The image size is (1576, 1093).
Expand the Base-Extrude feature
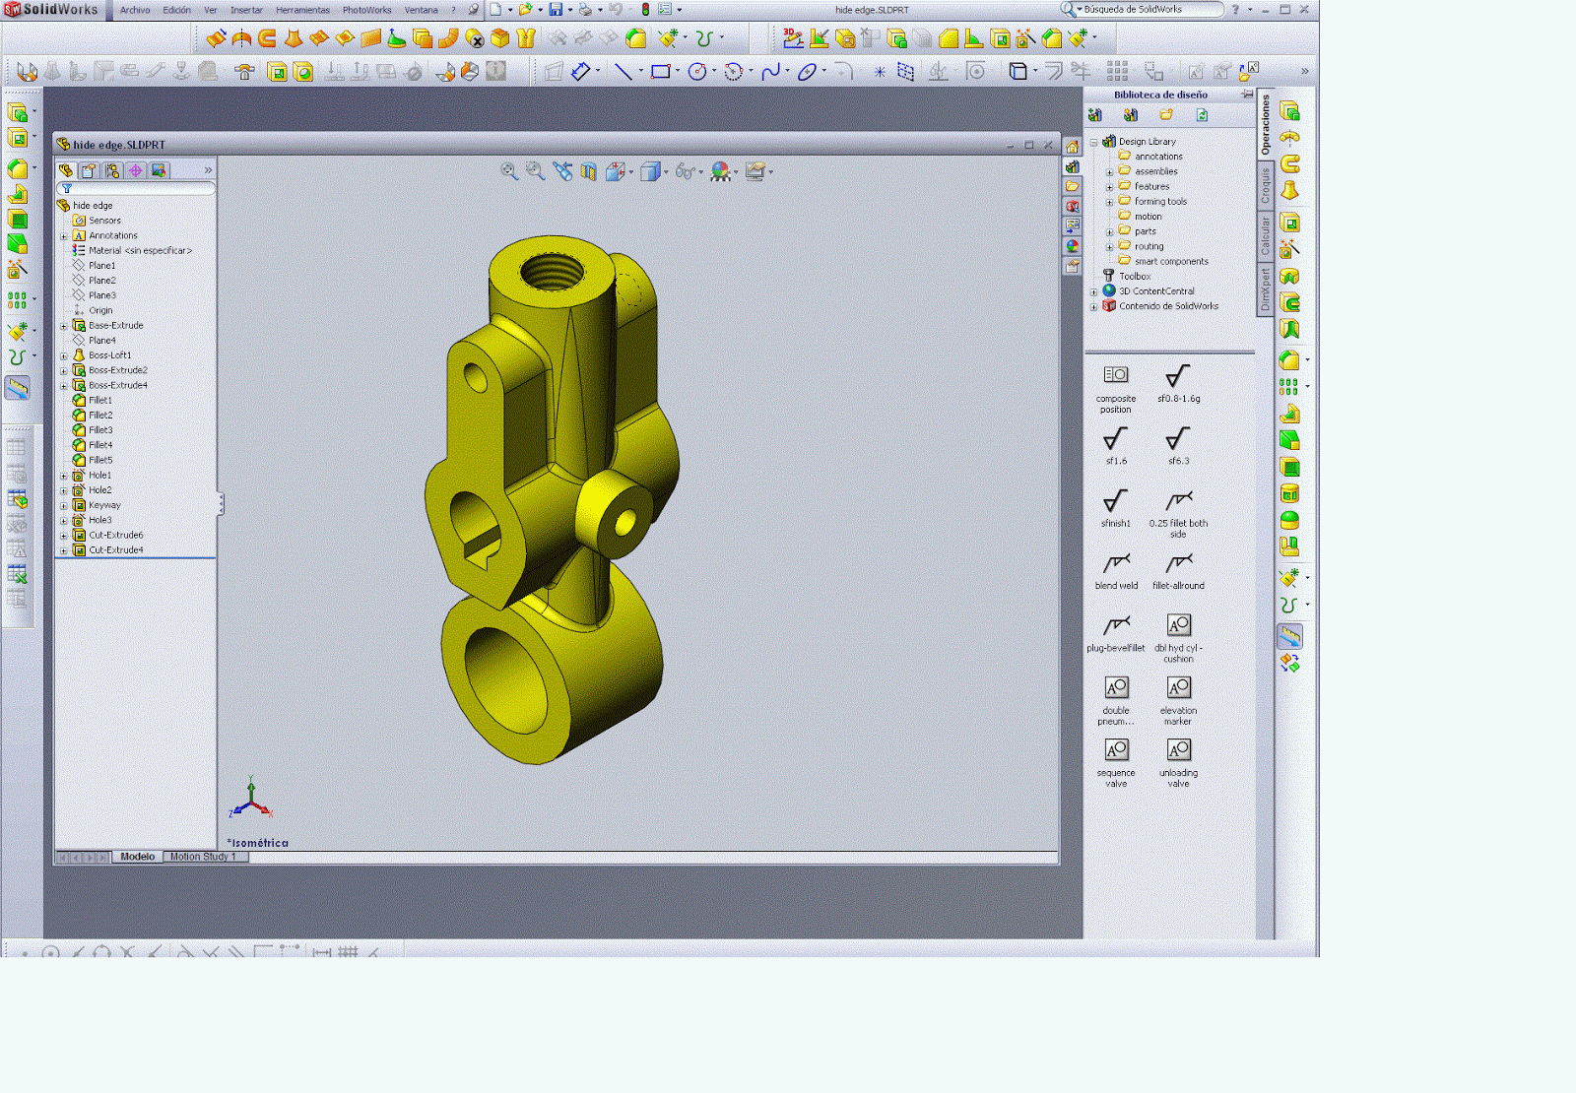click(x=64, y=325)
